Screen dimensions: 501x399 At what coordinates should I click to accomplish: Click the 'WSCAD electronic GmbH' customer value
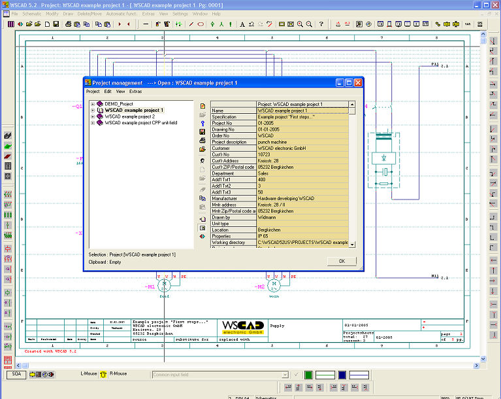click(x=302, y=148)
